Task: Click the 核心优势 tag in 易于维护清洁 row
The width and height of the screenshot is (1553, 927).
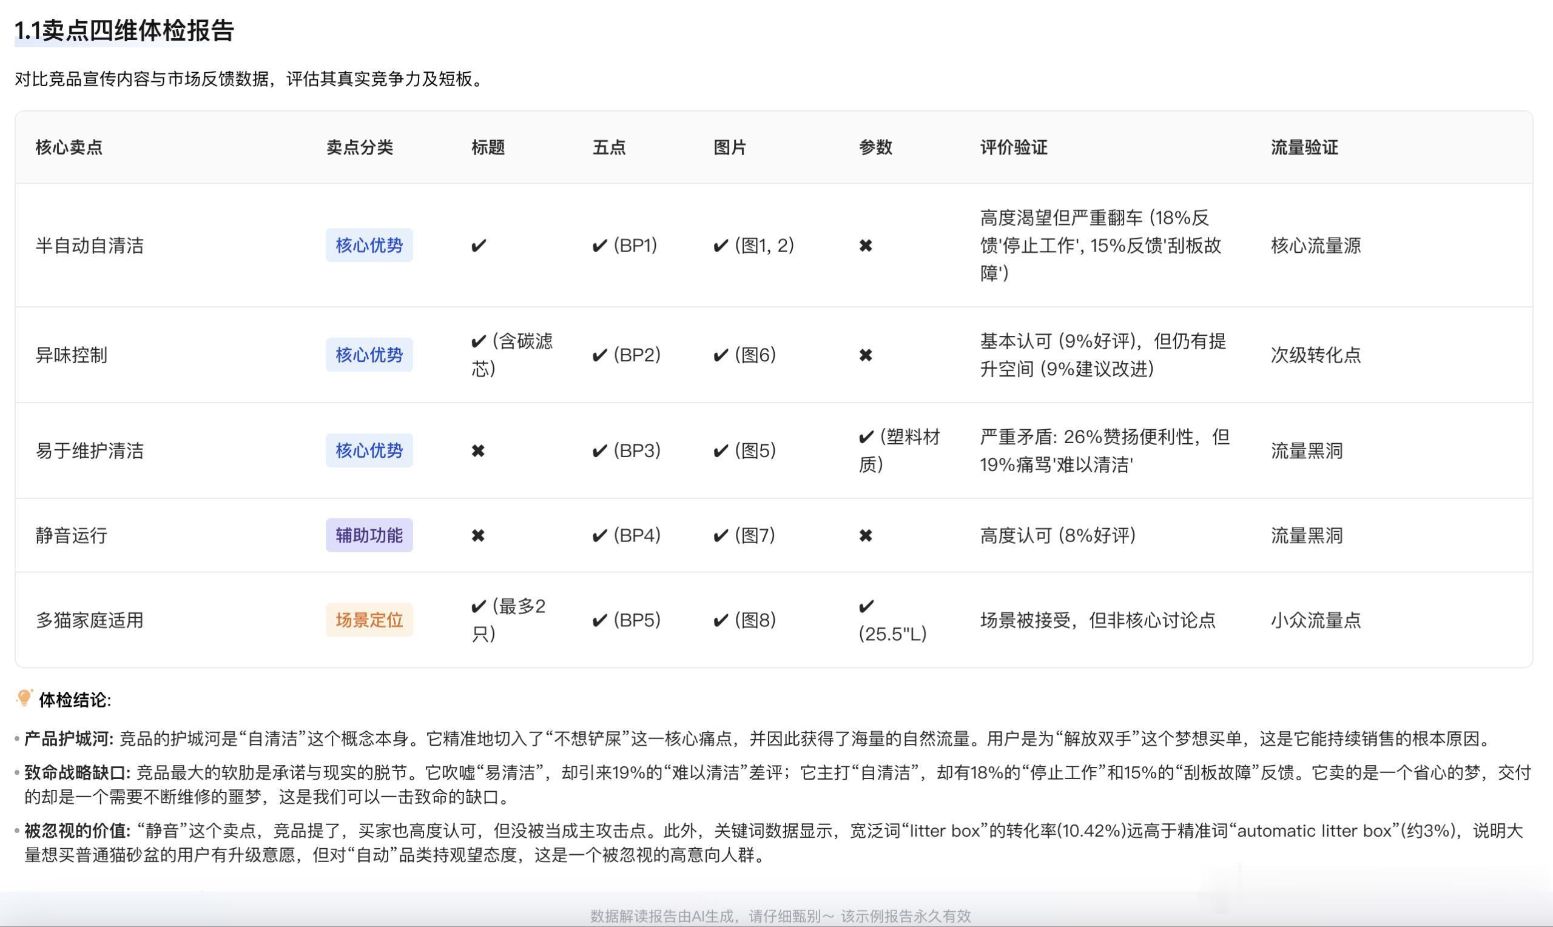Action: pos(369,450)
